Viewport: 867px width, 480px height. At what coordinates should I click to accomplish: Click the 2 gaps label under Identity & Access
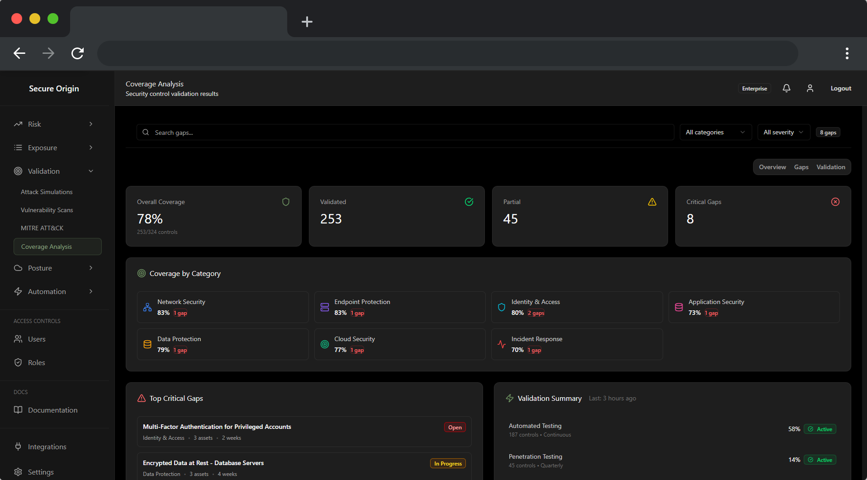(x=536, y=313)
